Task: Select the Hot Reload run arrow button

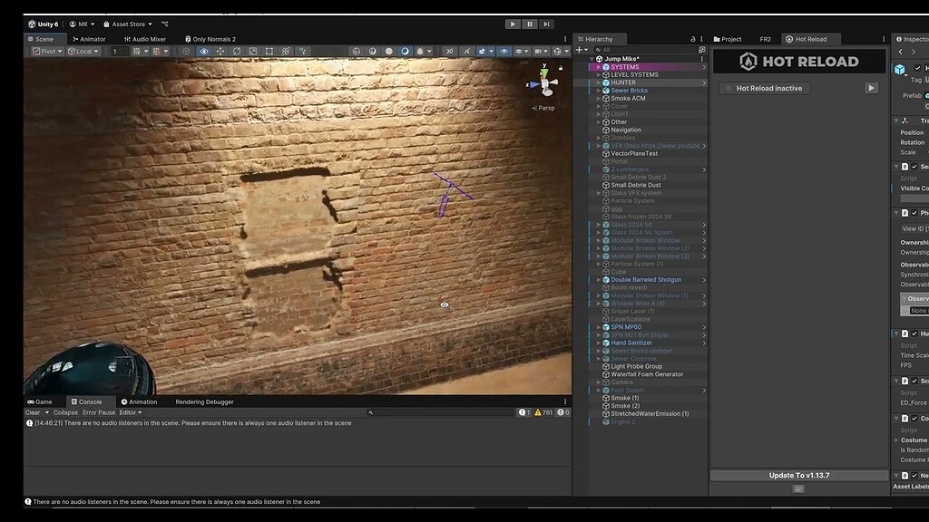Action: (870, 88)
